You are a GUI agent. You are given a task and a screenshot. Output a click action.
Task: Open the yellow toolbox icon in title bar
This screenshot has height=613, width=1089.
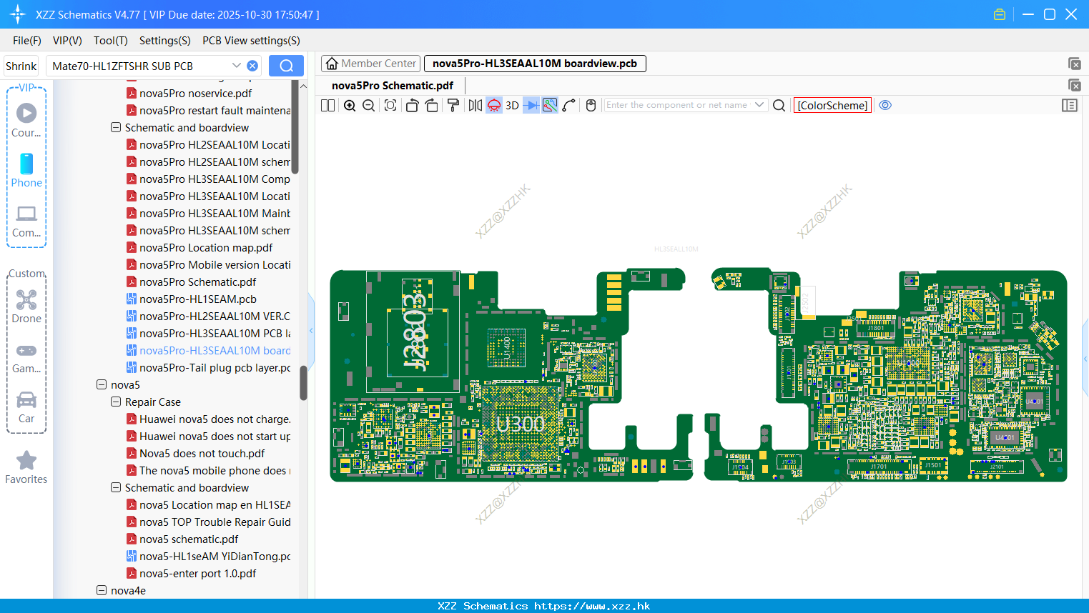1000,14
